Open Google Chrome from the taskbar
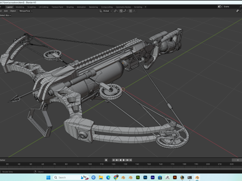 [115, 177]
